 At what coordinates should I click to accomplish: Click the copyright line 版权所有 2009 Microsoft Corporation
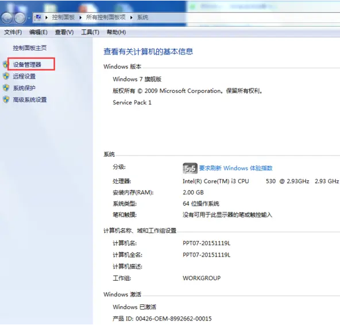188,91
